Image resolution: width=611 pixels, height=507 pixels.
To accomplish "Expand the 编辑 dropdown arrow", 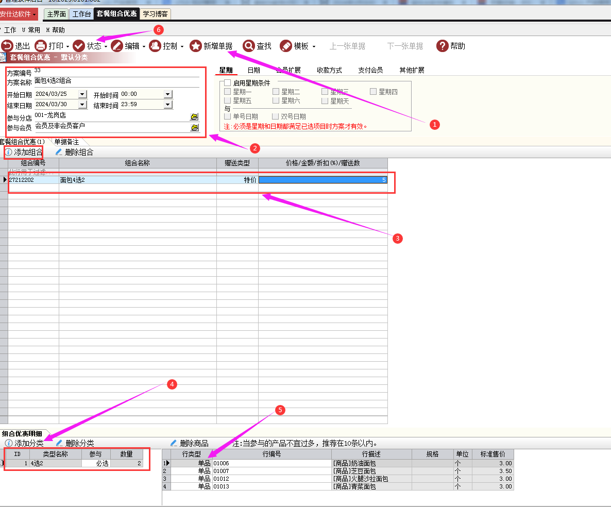I will pos(144,46).
